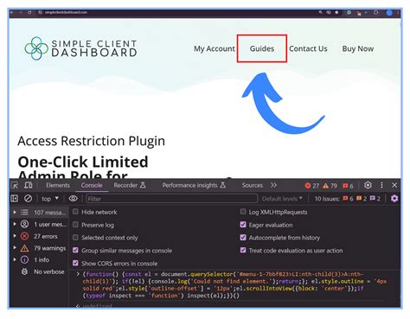
Task: Click the 27 errors red circle icon
Action: pos(25,236)
